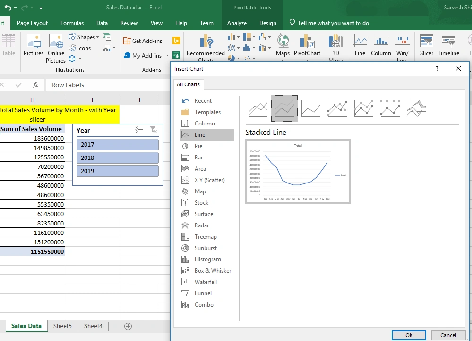Select the Pie chart category
The height and width of the screenshot is (341, 472).
click(x=207, y=146)
